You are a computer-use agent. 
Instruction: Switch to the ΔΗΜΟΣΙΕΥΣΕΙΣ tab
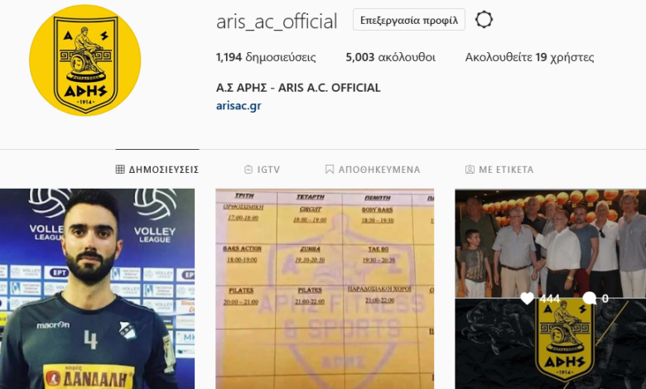pyautogui.click(x=157, y=169)
